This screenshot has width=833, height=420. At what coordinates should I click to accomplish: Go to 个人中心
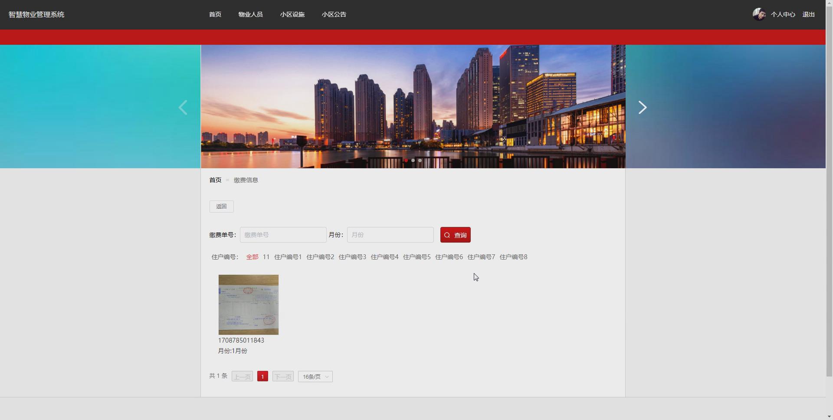pyautogui.click(x=783, y=14)
